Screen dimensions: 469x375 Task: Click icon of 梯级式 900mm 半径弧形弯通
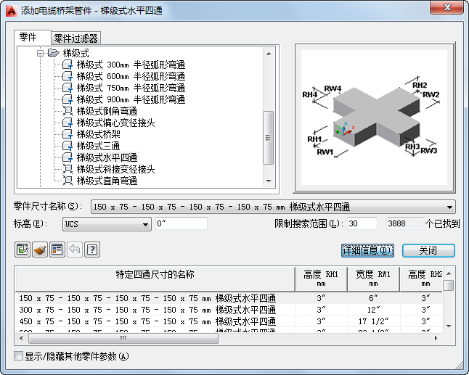pyautogui.click(x=68, y=99)
